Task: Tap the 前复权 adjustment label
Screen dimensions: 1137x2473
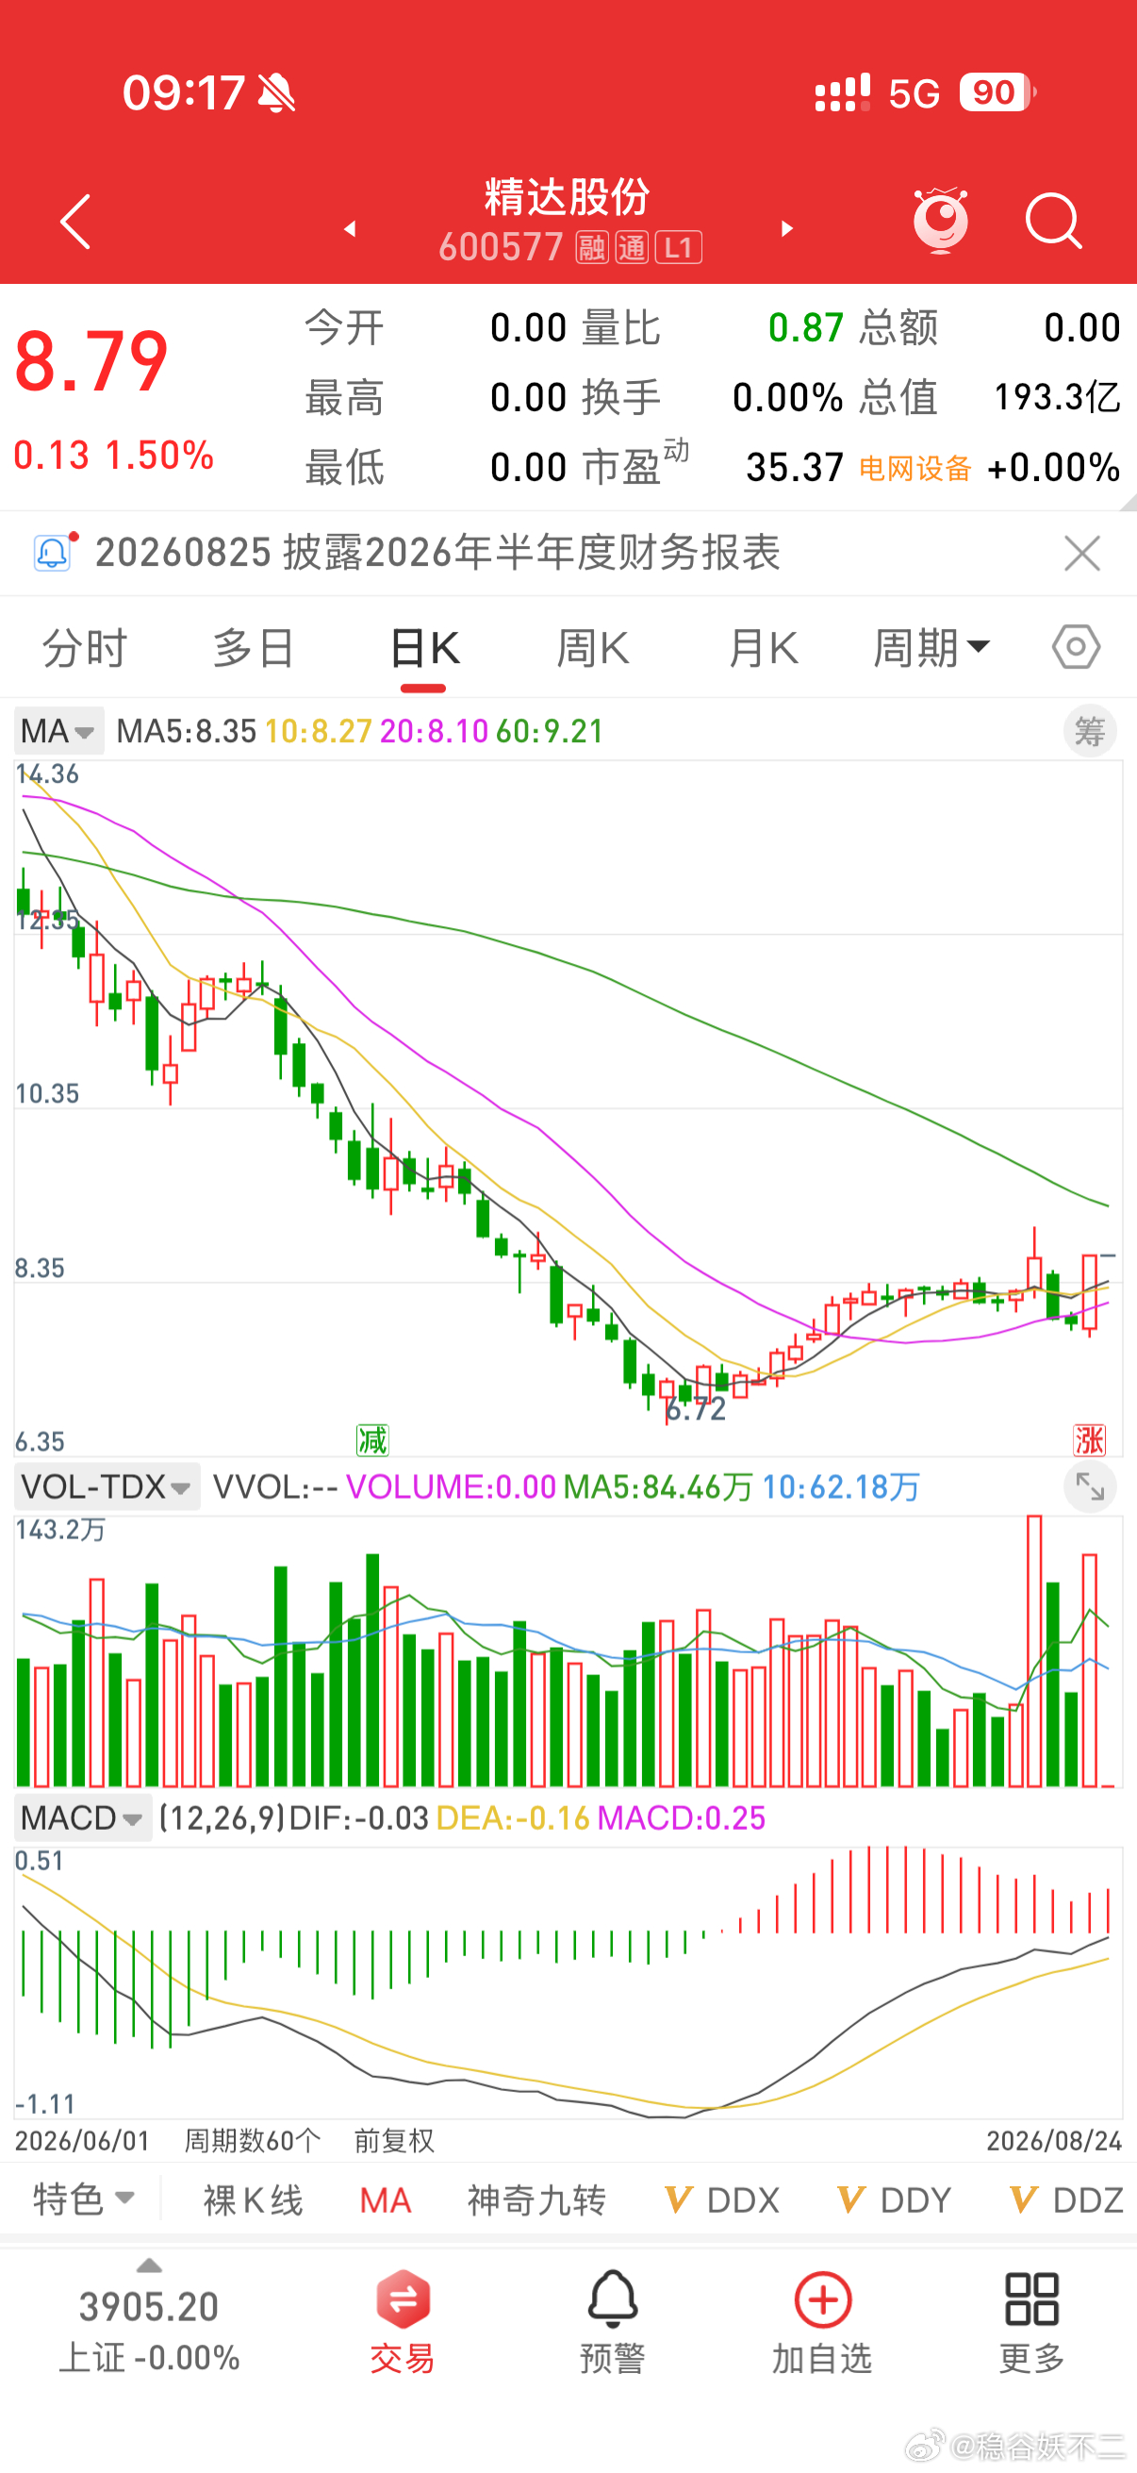Action: click(x=394, y=2140)
